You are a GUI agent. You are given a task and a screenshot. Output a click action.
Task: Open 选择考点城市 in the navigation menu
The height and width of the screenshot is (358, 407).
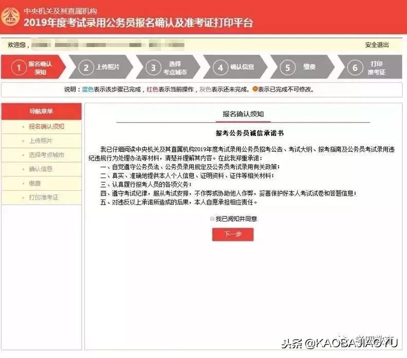point(42,155)
